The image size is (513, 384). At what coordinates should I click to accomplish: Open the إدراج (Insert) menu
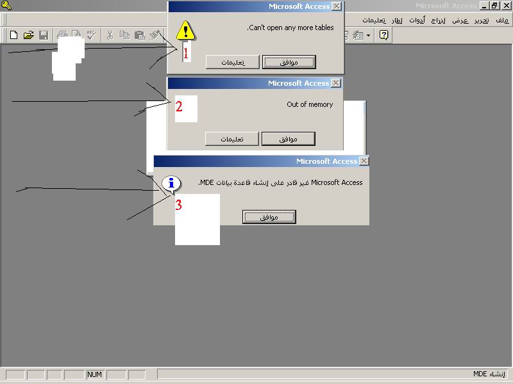coord(438,20)
